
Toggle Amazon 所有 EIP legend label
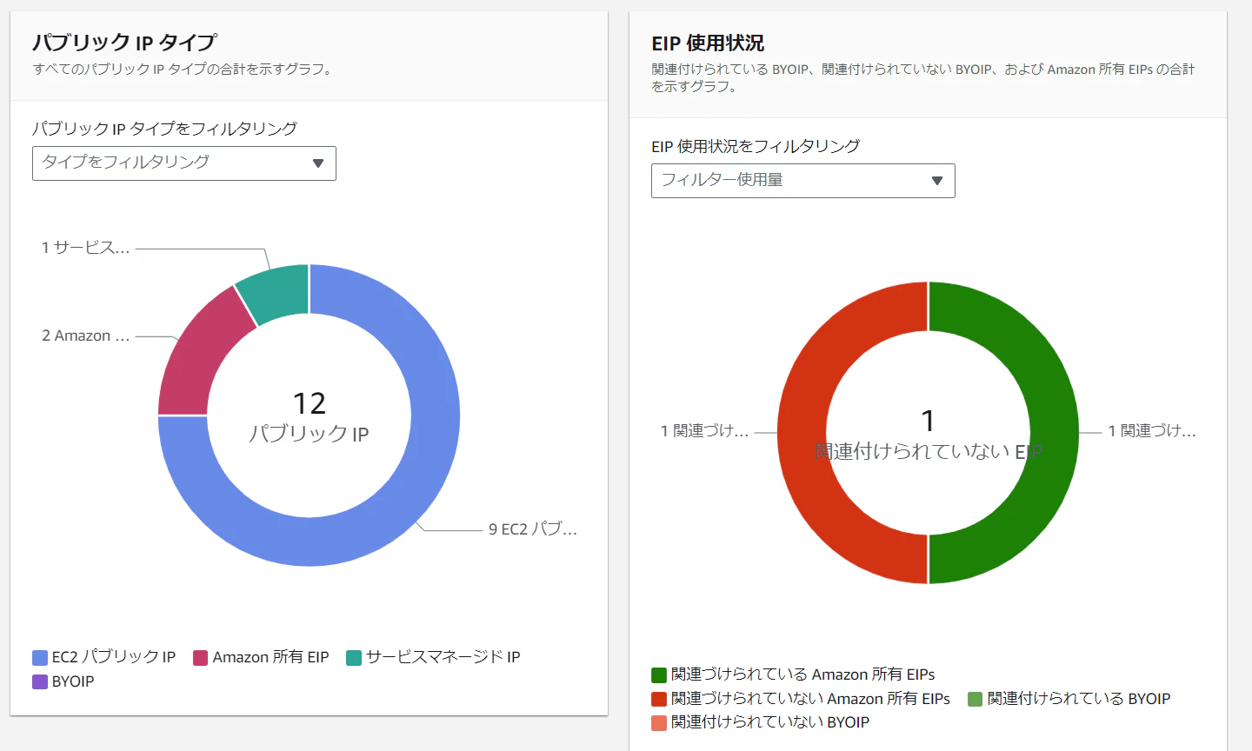tap(271, 657)
